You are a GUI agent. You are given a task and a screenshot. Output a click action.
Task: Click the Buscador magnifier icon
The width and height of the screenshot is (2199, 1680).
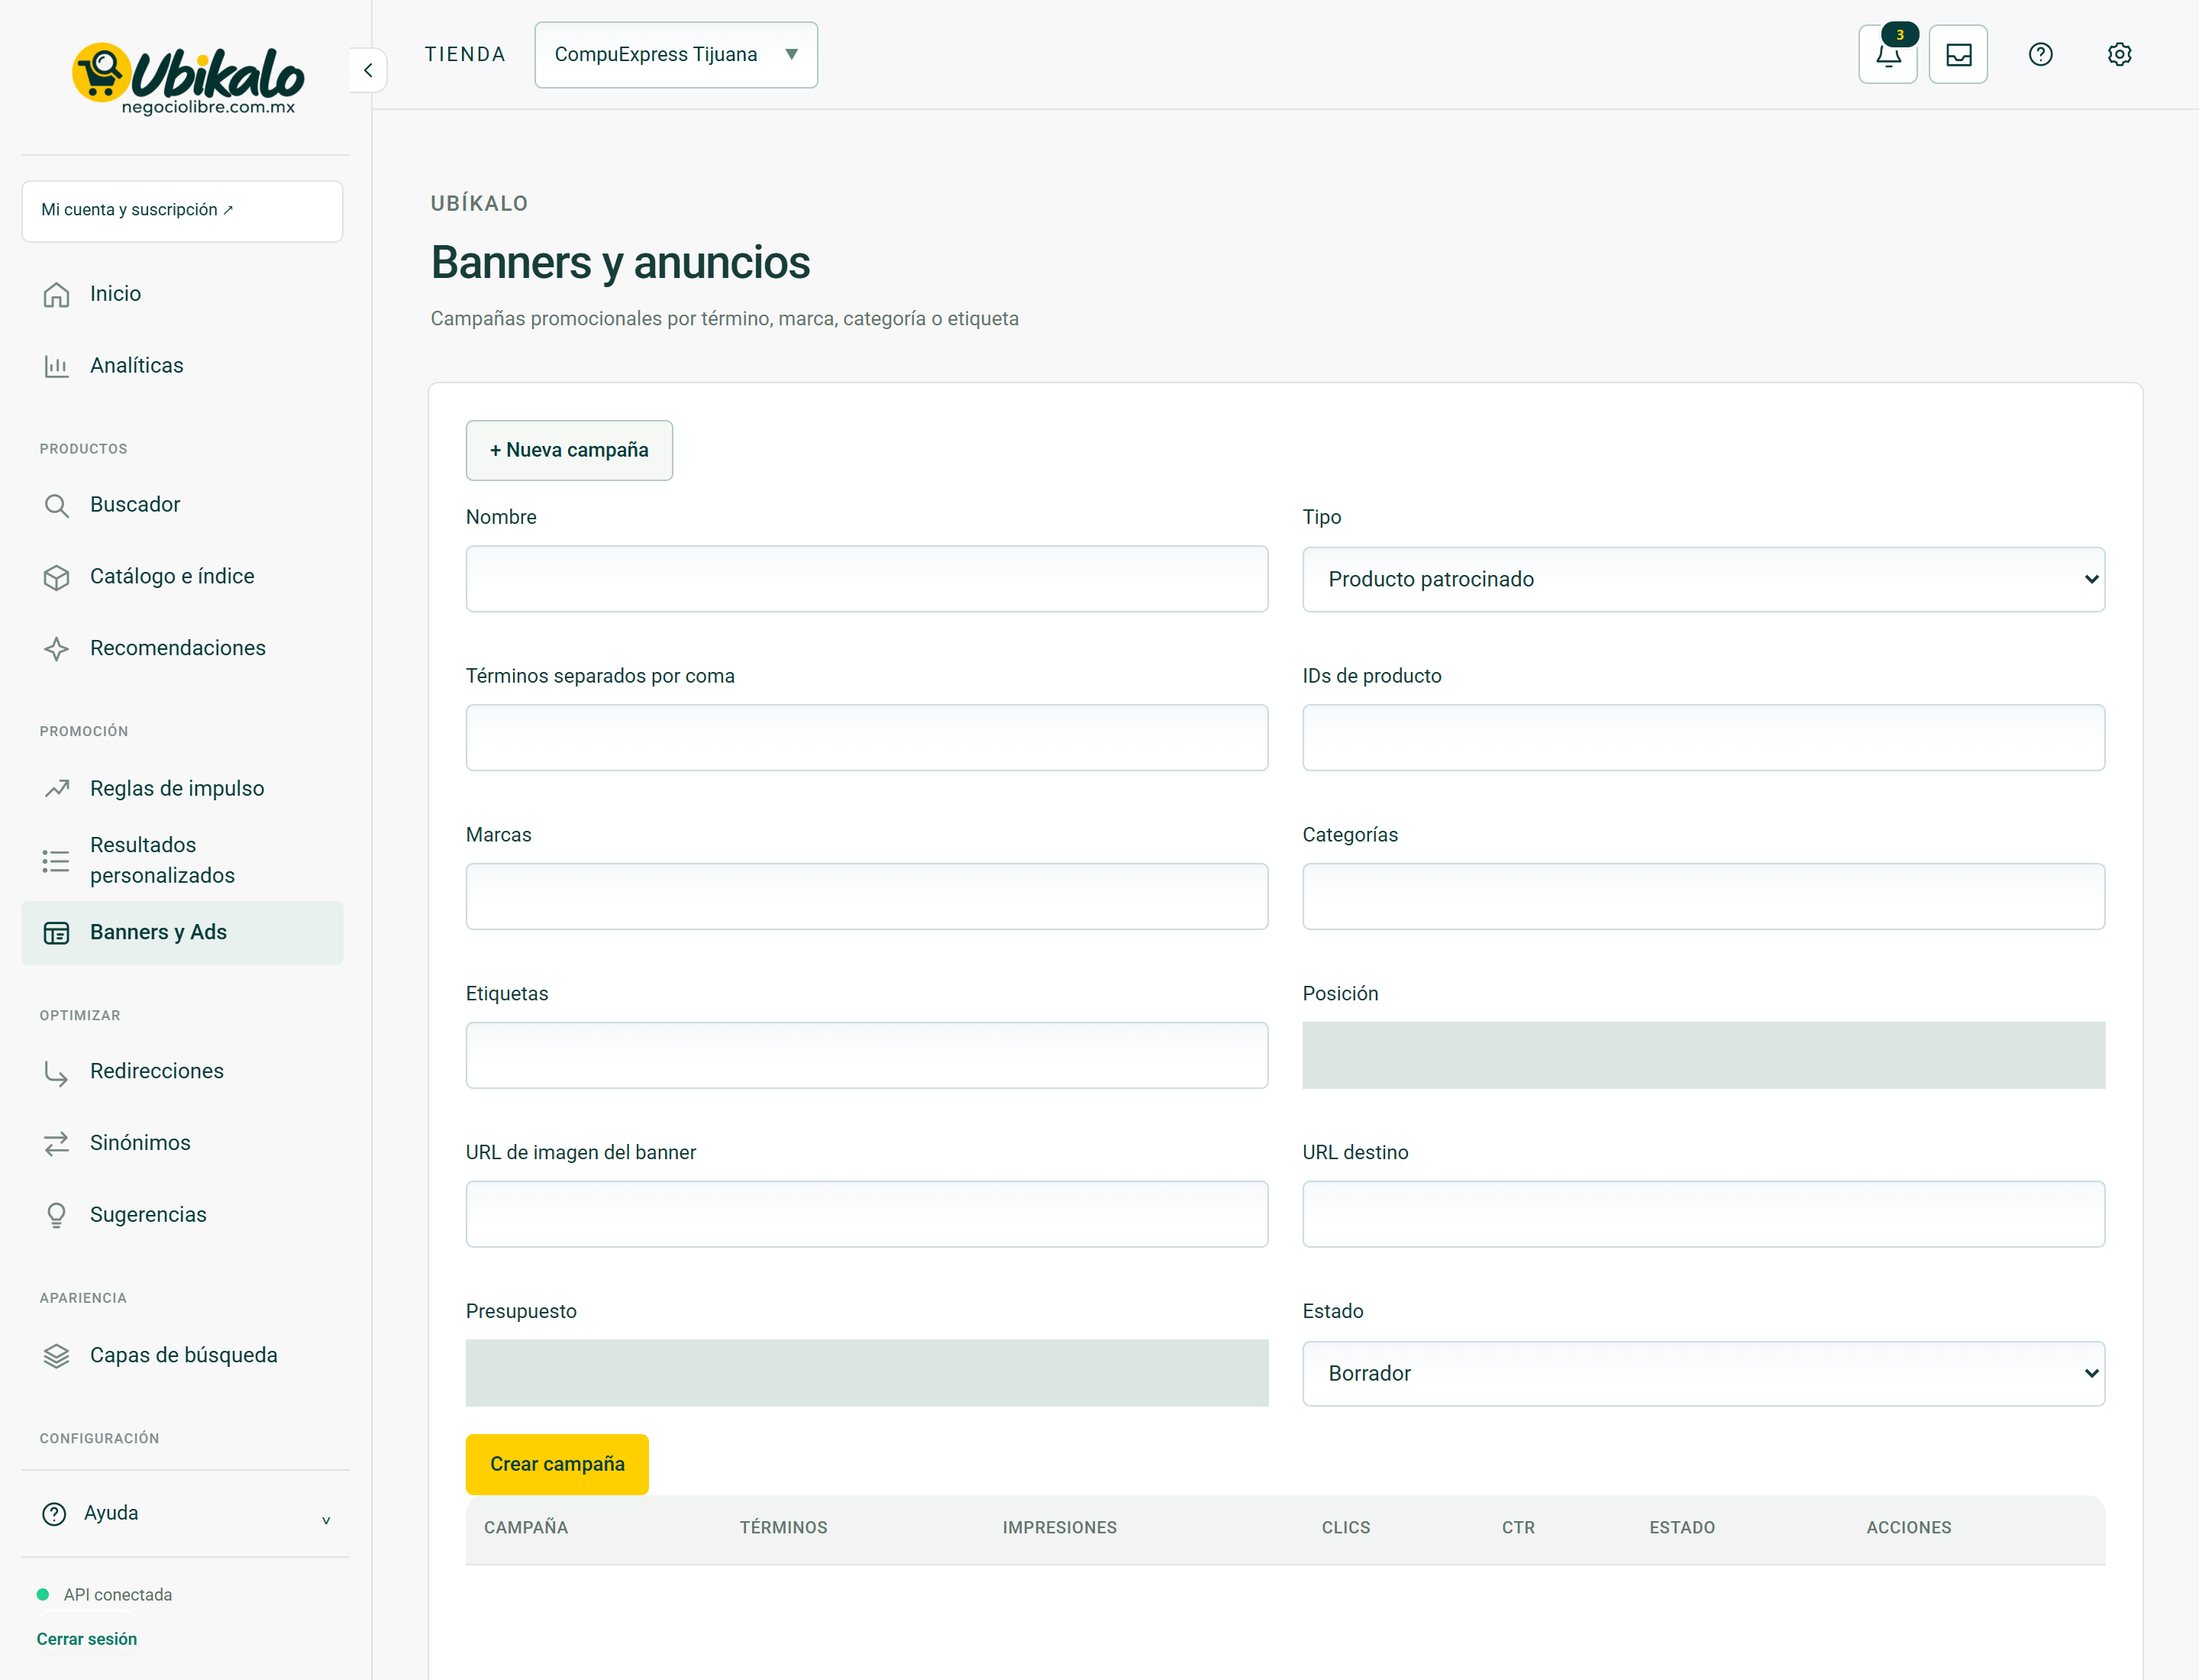56,505
